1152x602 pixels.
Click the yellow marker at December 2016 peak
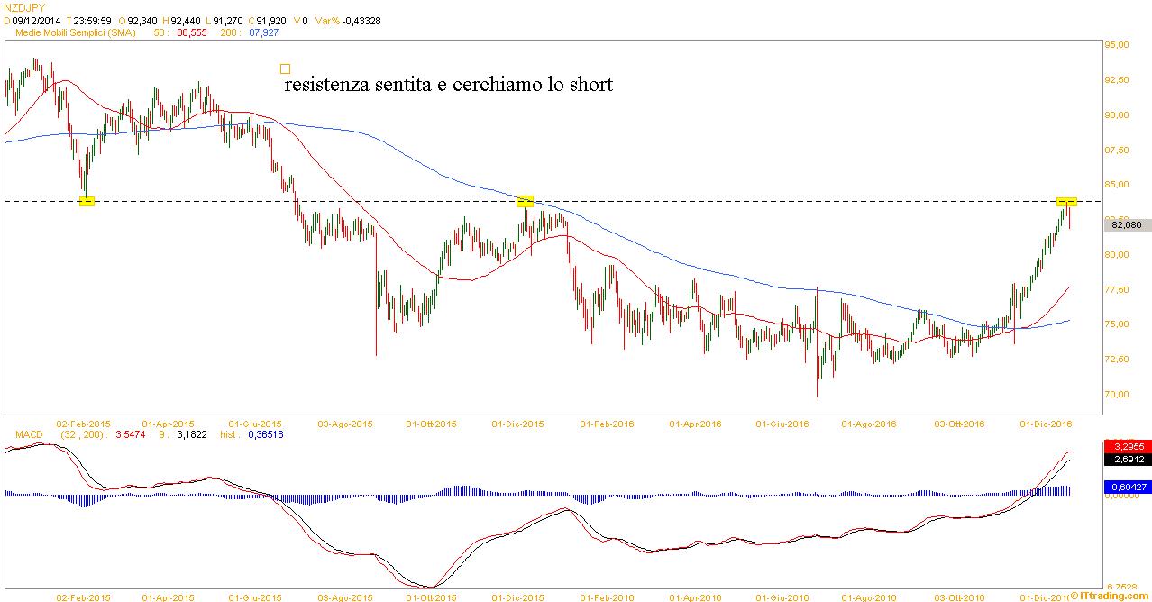(x=1066, y=201)
